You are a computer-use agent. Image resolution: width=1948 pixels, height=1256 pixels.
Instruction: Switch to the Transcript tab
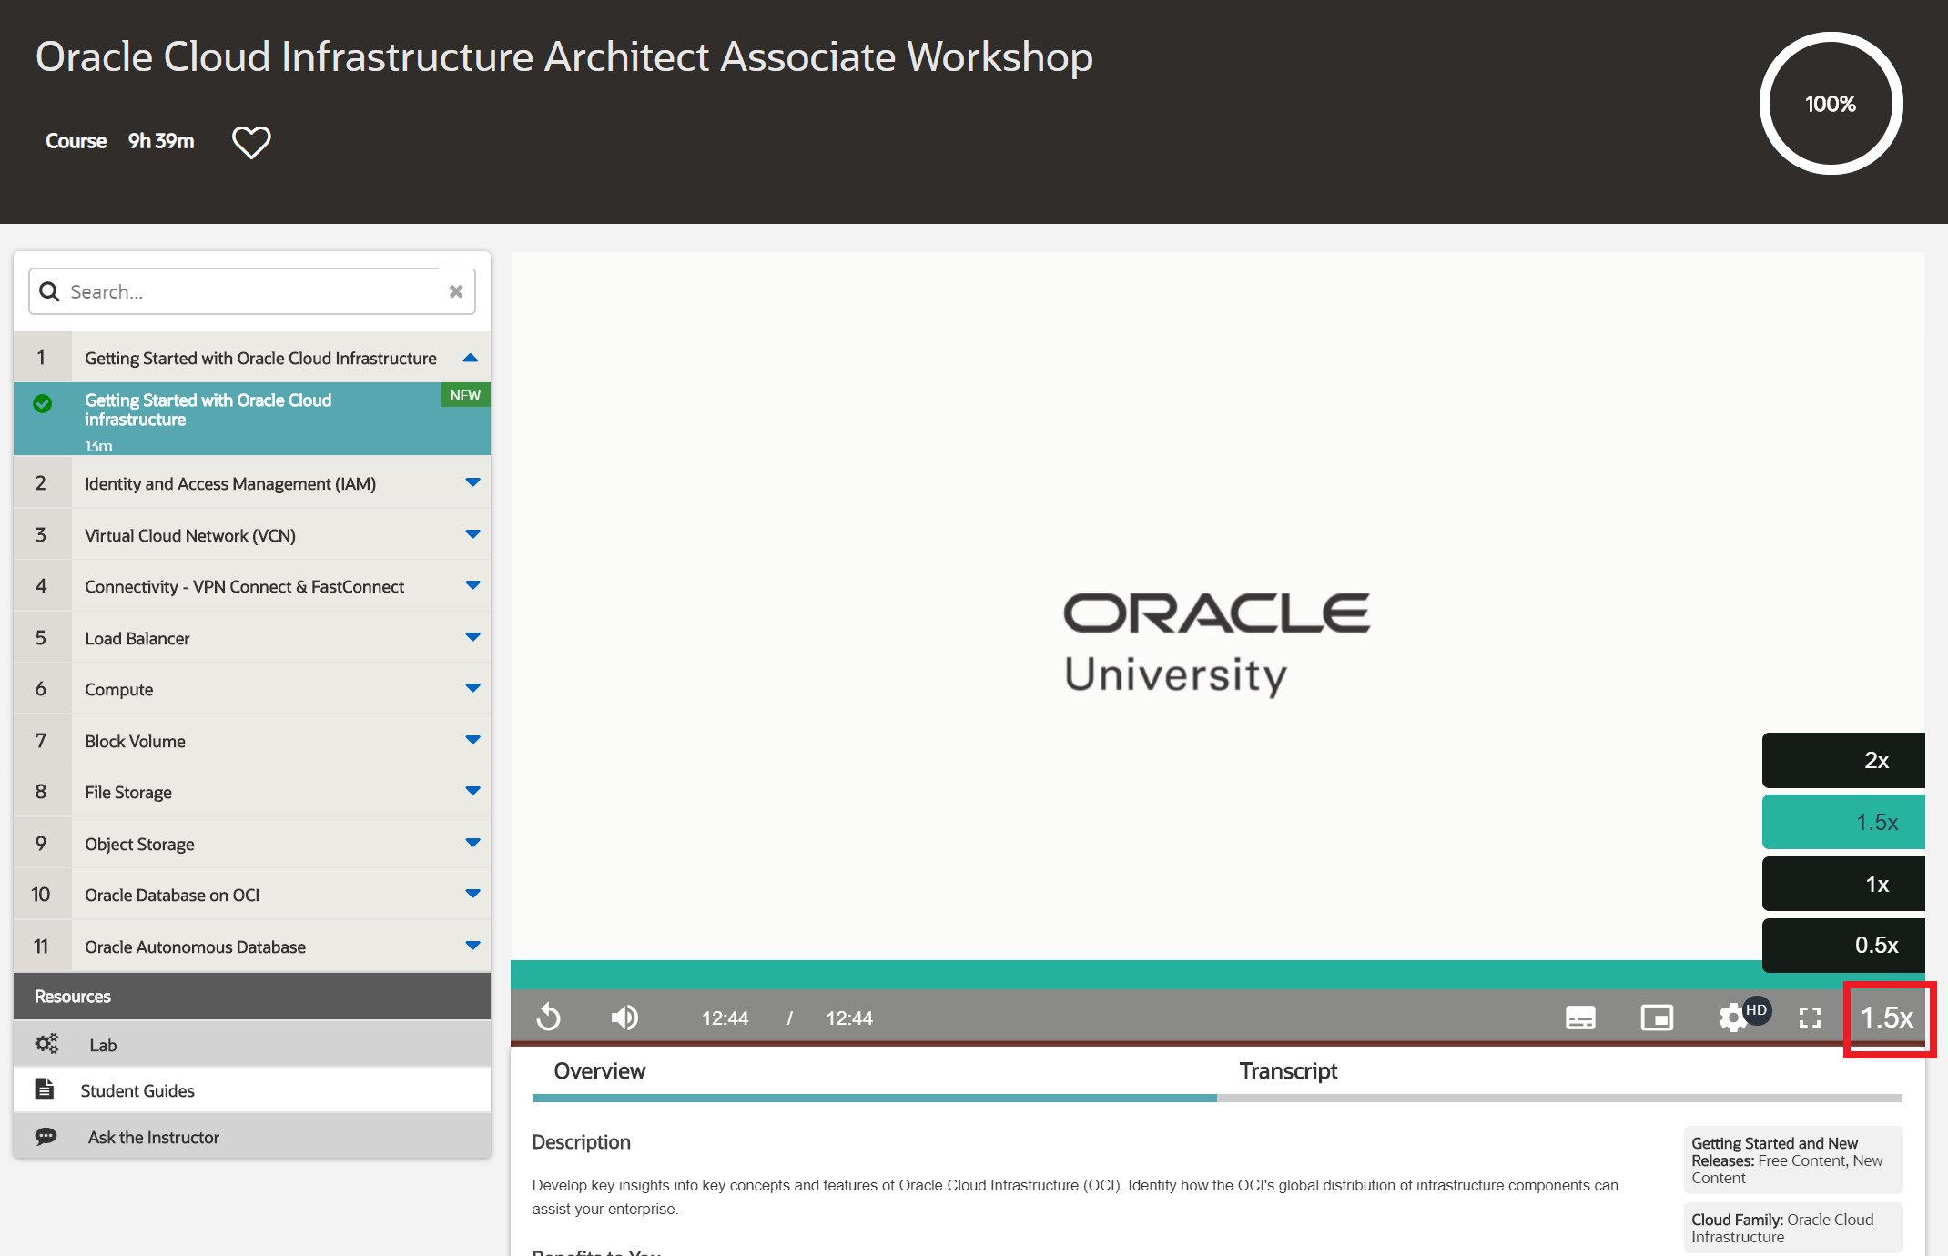1287,1071
